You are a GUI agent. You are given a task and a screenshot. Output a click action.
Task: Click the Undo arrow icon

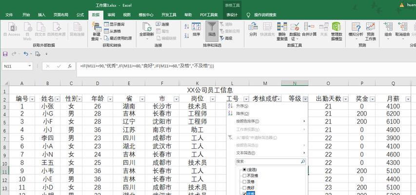pyautogui.click(x=25, y=54)
